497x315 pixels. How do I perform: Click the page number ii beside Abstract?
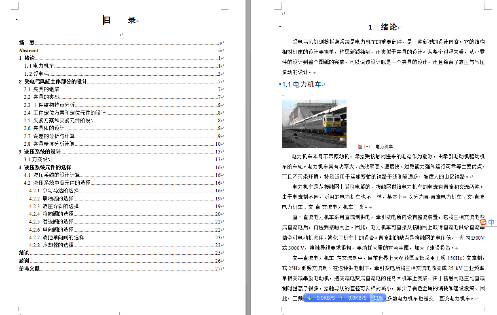click(219, 51)
